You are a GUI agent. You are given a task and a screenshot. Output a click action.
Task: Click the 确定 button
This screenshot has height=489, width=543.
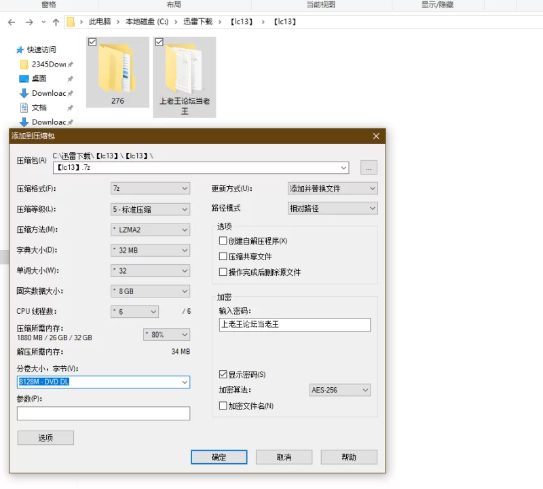[219, 457]
